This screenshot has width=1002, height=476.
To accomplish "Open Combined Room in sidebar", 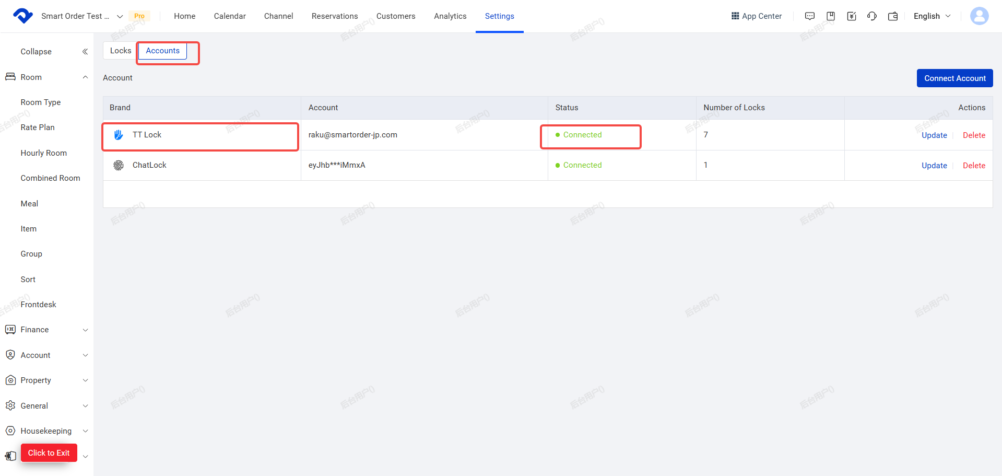I will (x=51, y=178).
